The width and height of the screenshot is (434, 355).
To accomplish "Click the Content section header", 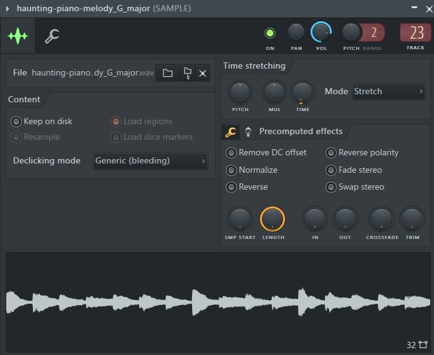I will click(x=24, y=99).
